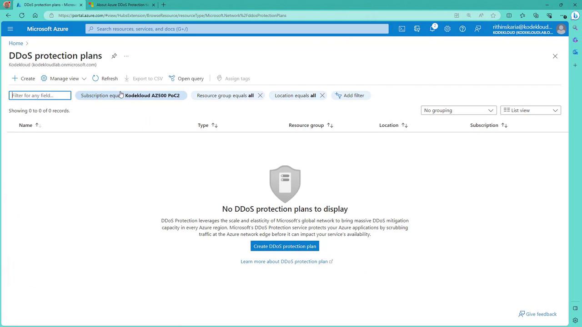Screen dimensions: 582x327
Task: Open the Outlook icon in the Edge sidebar
Action: [x=575, y=52]
